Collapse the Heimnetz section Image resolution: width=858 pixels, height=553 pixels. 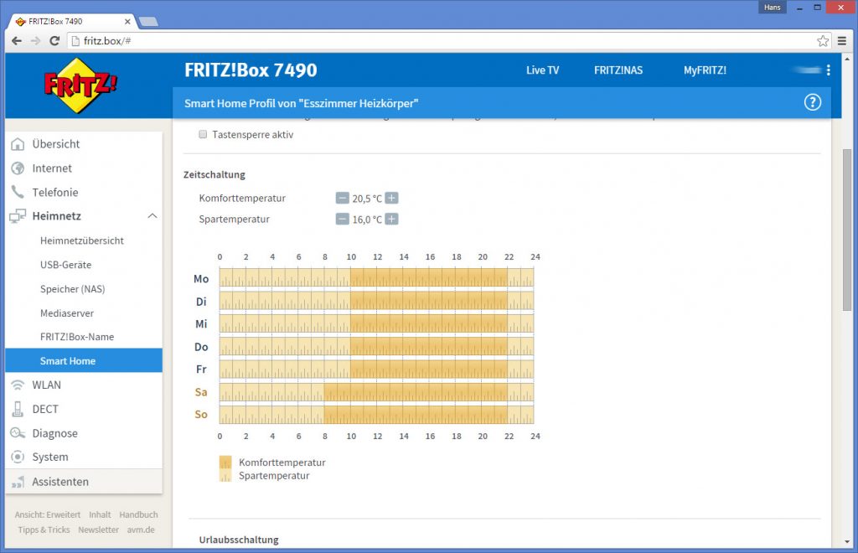pos(152,215)
